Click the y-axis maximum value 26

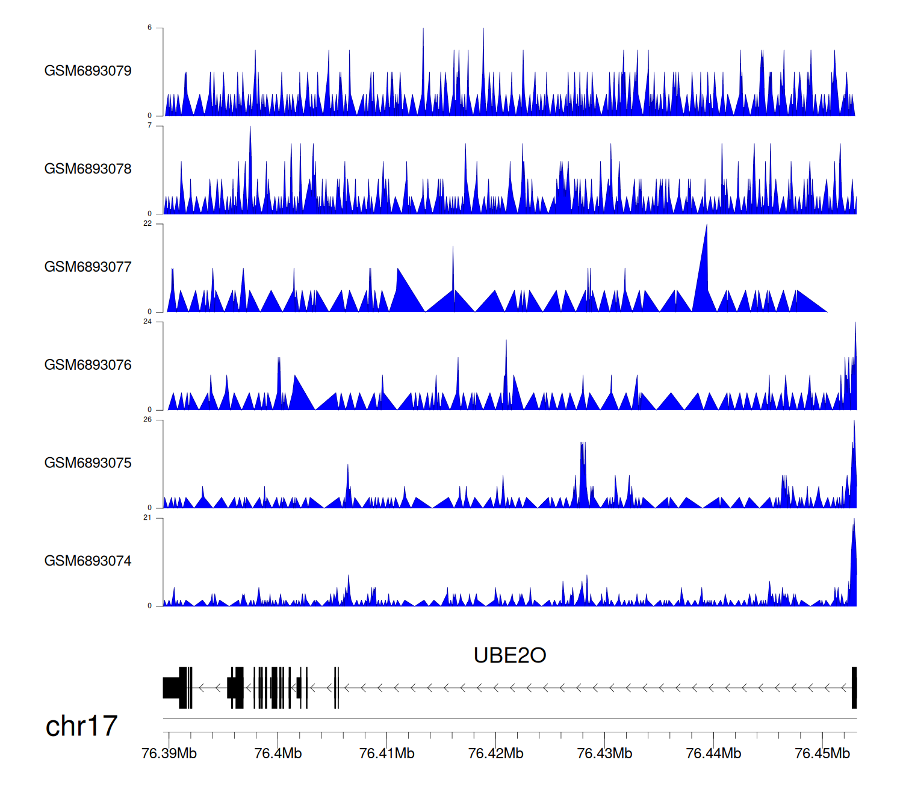[147, 420]
